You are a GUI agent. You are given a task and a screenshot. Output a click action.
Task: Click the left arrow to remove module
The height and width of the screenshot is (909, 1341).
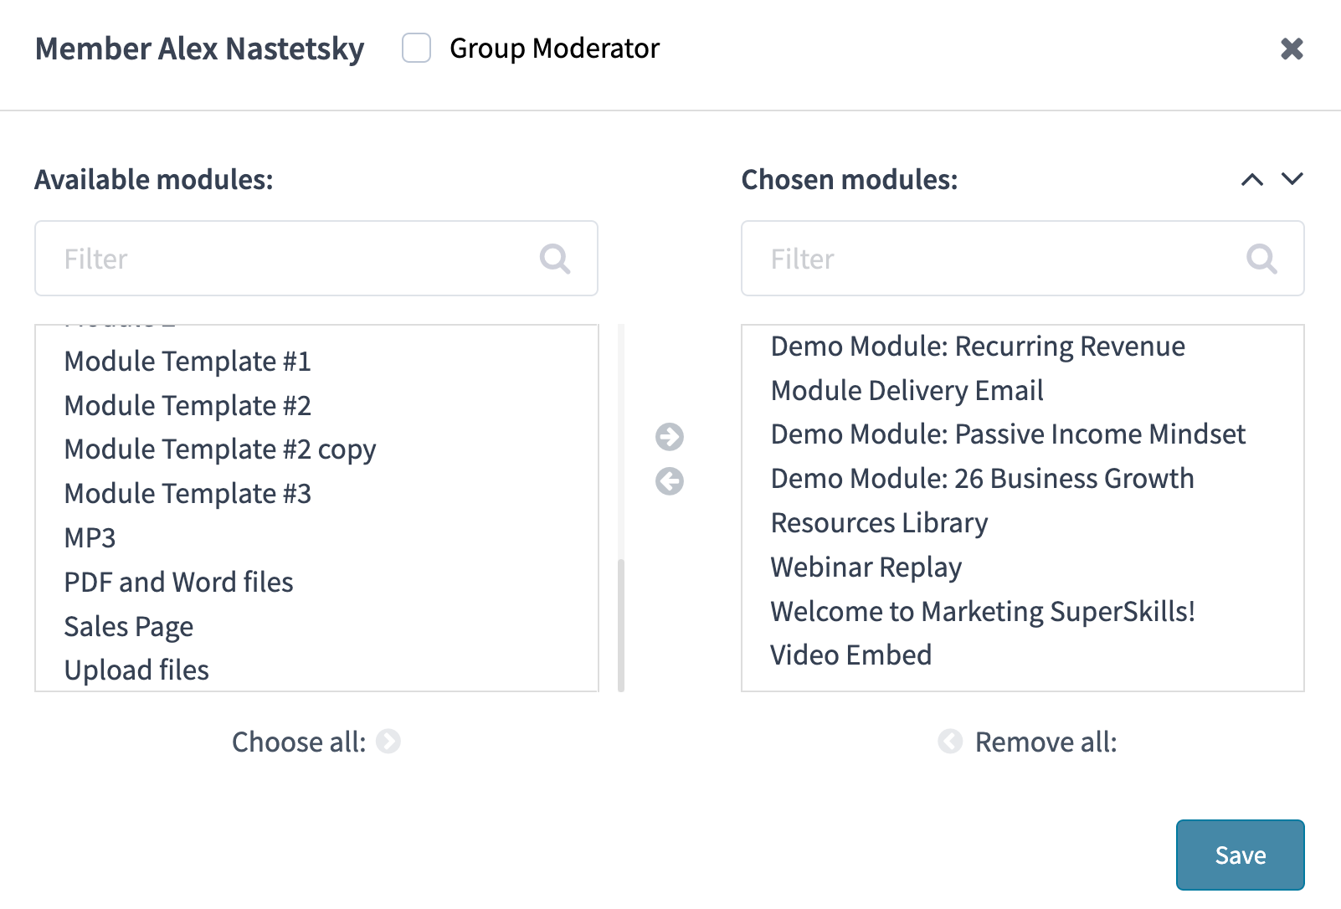(669, 481)
